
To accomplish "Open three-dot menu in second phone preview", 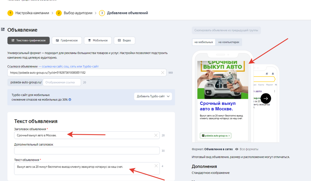I will 274,91.
